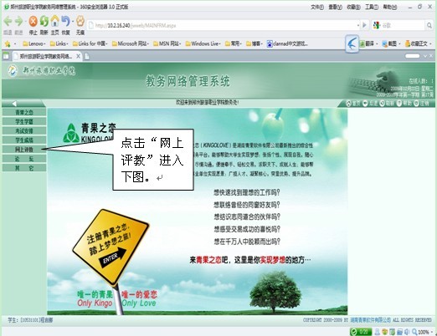Expand the Microsoft 网站 bookmark folder
437x336 pixels.
pos(131,43)
